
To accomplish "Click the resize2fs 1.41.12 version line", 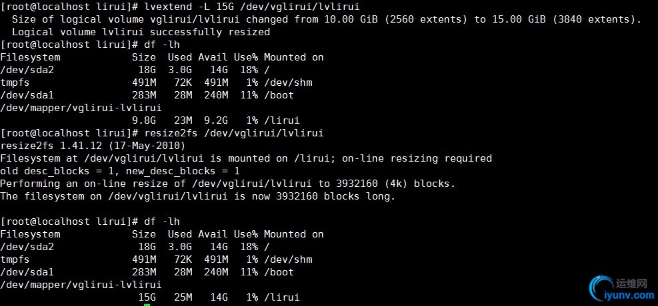I will tap(93, 146).
